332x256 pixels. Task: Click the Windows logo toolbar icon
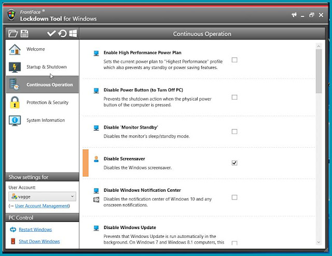point(73,34)
